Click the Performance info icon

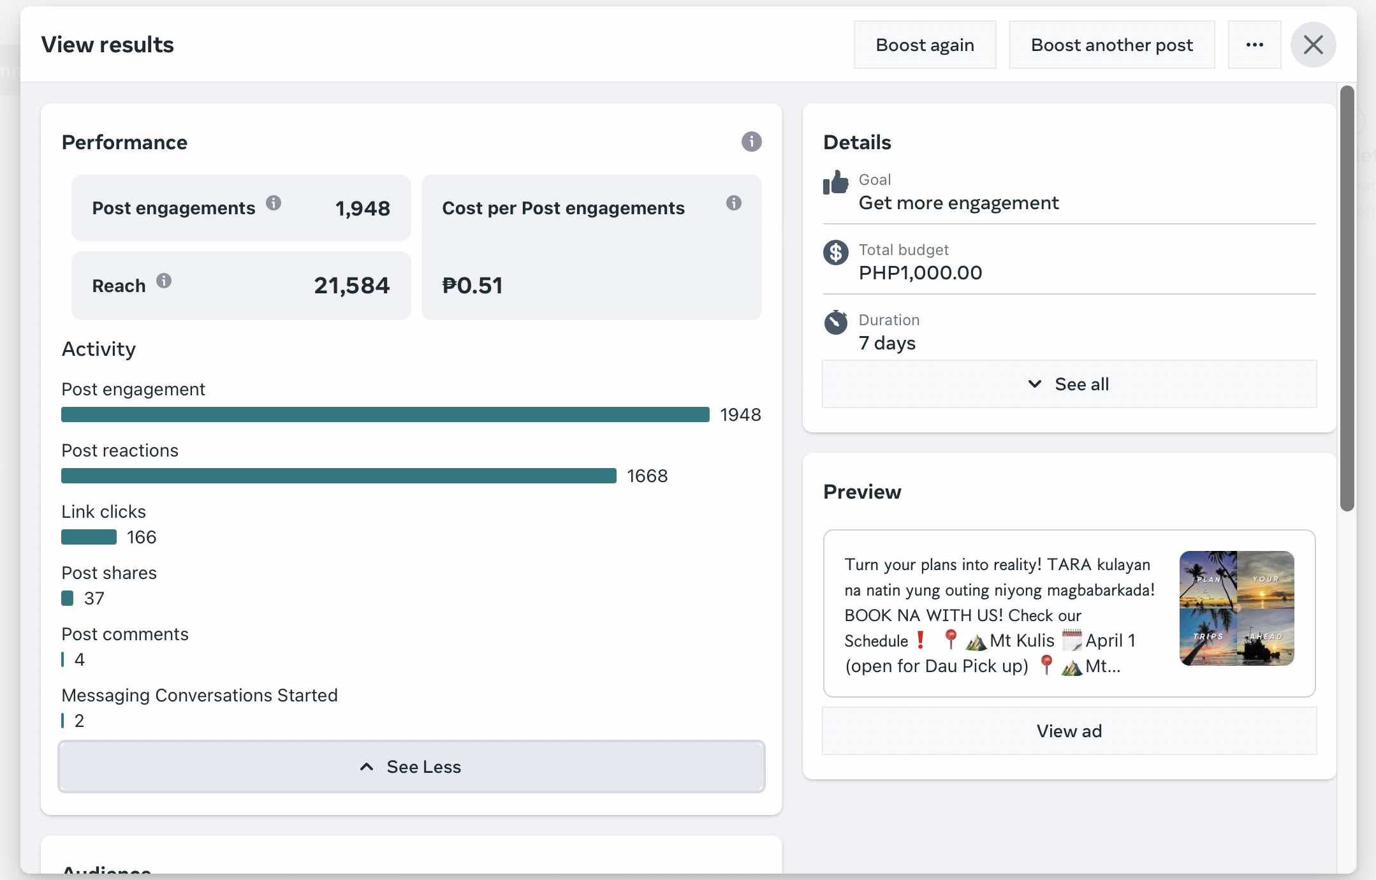[751, 142]
